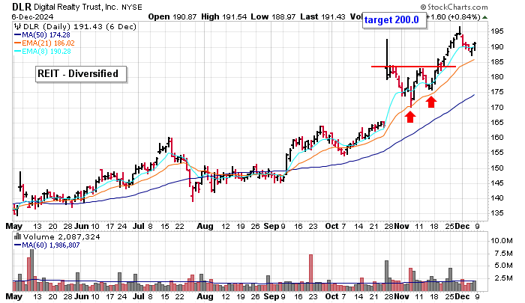
Task: Click the Aug label on the volume chart axis
Action: tap(205, 296)
